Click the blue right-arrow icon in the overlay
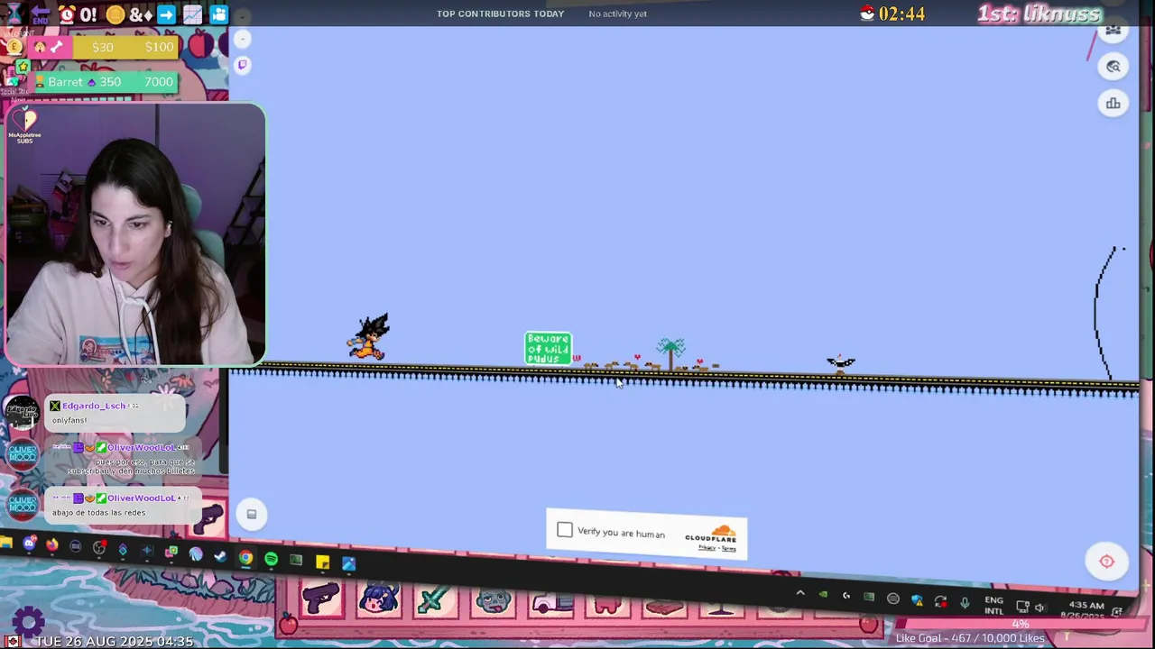This screenshot has width=1155, height=649. [166, 14]
